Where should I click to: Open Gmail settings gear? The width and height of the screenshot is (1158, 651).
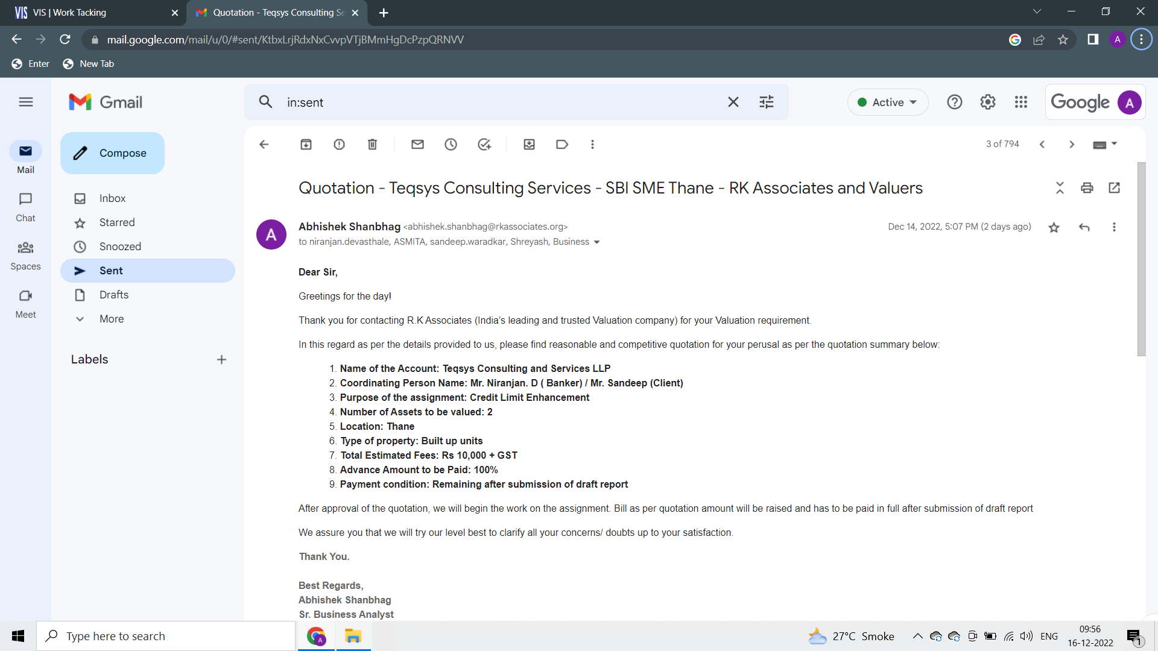(x=987, y=102)
